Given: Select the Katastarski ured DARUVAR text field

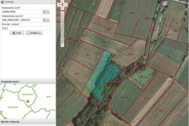Looking at the screenshot, I should (x=21, y=11).
